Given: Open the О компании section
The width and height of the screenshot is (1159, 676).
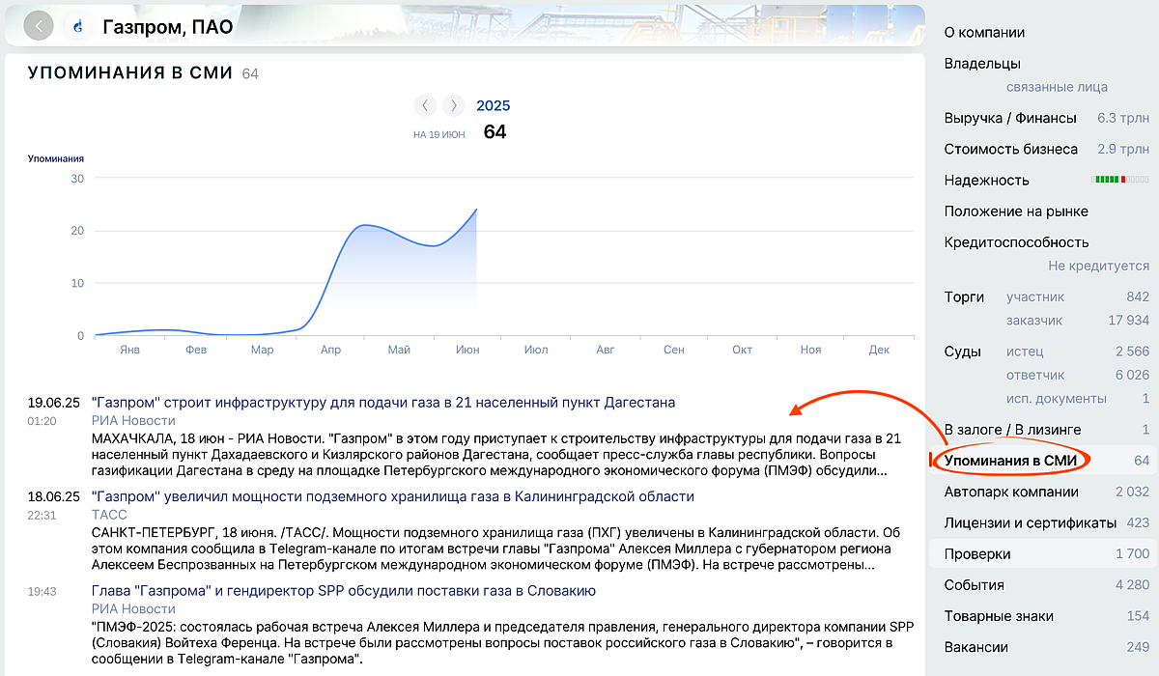Looking at the screenshot, I should [x=984, y=33].
